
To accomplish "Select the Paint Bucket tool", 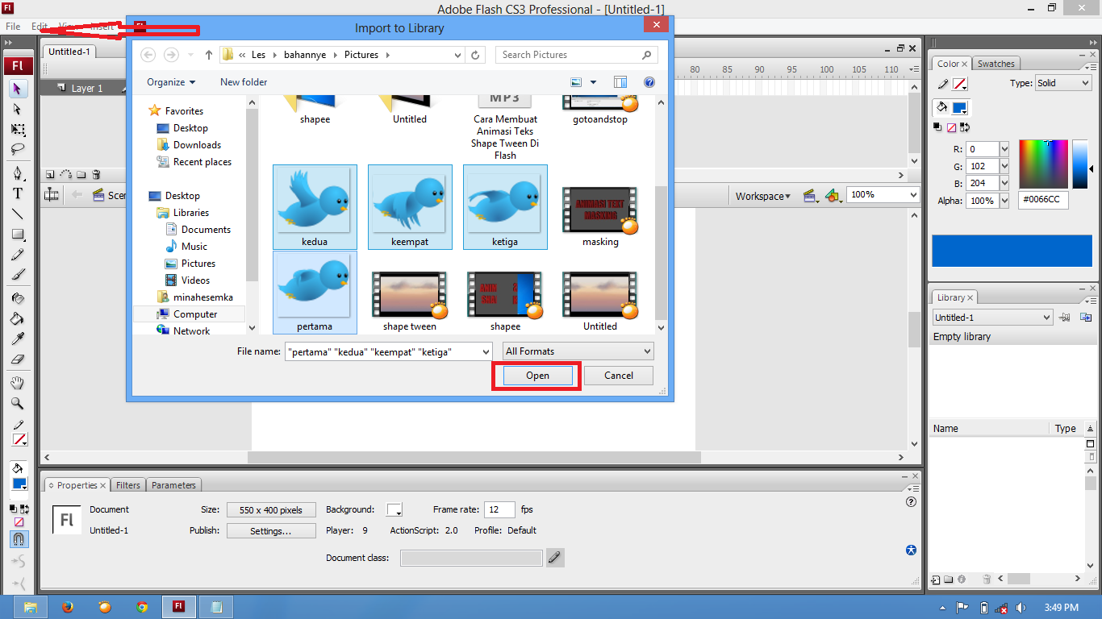I will (18, 318).
